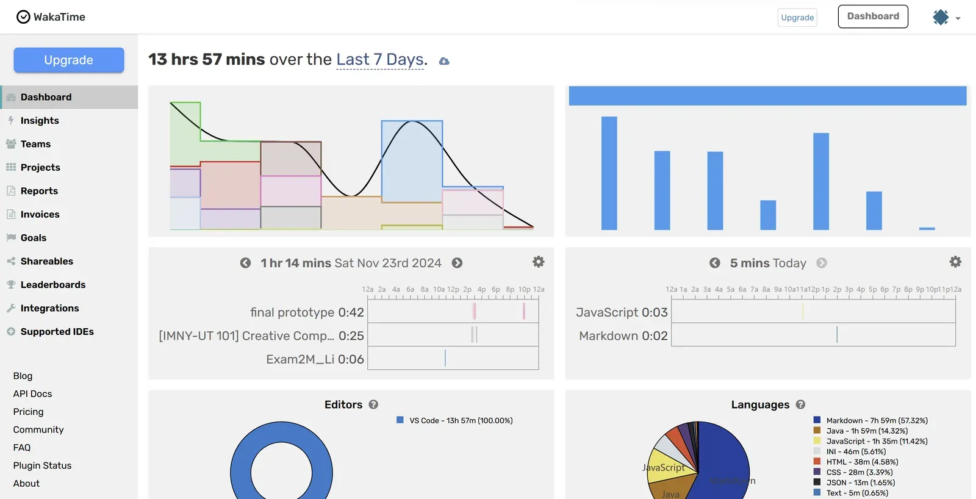Click the Dashboard button in header
The width and height of the screenshot is (976, 499).
pos(873,16)
